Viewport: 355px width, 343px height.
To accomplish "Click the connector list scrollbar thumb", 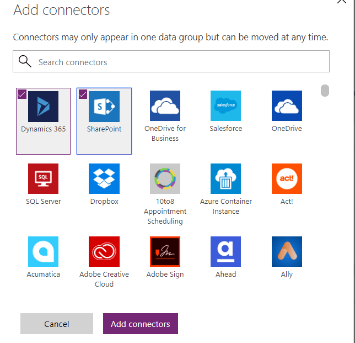I will pos(325,91).
